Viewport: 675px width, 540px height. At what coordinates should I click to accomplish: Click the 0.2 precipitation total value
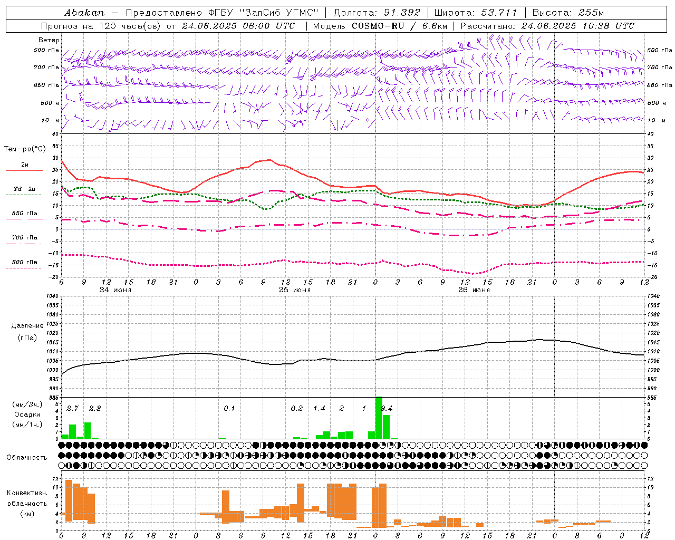point(297,409)
